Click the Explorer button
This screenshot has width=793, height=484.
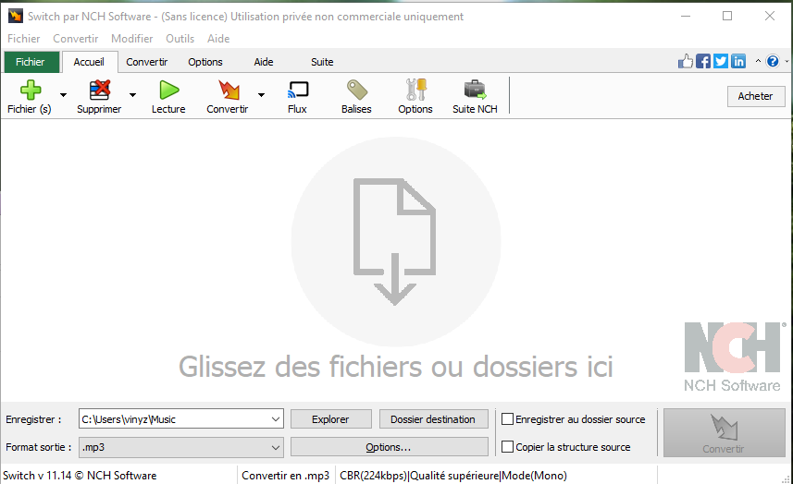click(330, 419)
